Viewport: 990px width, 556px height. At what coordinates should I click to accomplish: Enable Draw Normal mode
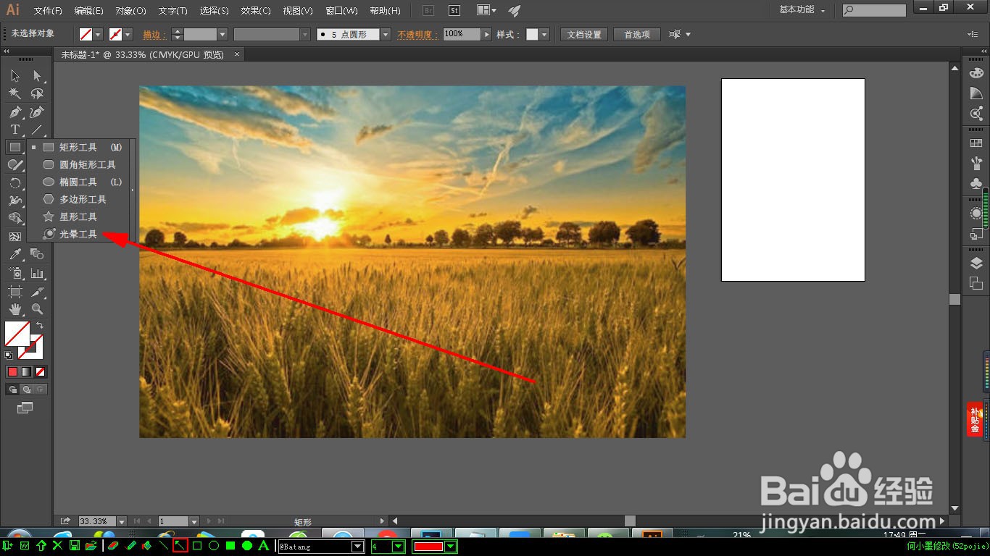[x=12, y=389]
